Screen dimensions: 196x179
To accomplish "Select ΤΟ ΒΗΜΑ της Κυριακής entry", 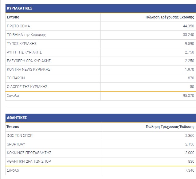I will (x=26, y=35).
